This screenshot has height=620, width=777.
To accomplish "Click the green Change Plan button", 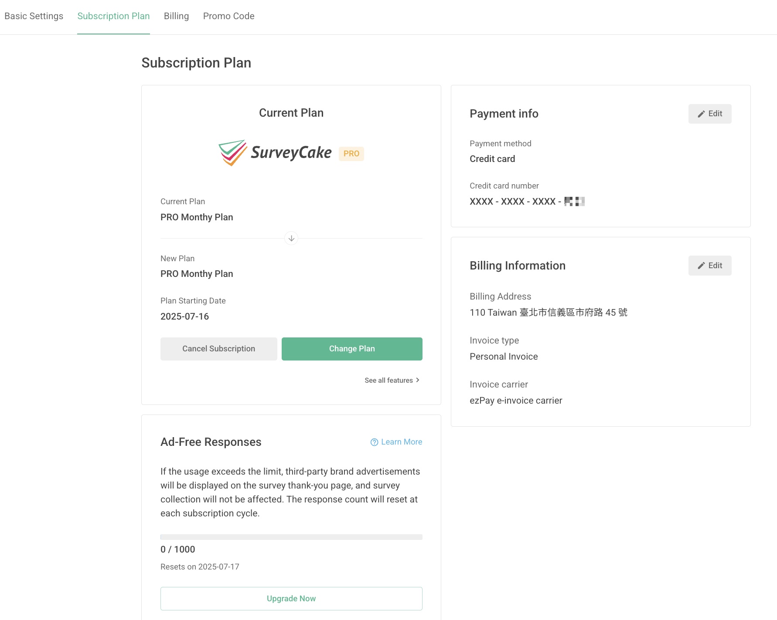I will (352, 348).
